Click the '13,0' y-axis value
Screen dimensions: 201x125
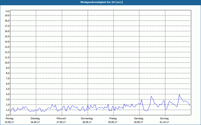[7, 47]
